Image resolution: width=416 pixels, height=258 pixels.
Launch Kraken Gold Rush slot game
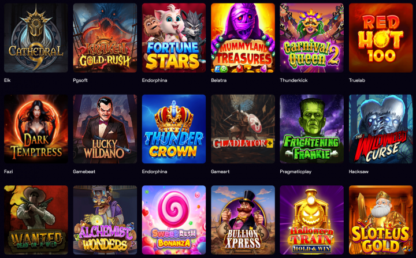(105, 38)
